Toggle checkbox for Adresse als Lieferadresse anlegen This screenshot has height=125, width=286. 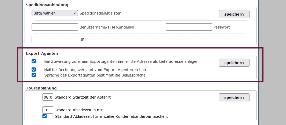coord(34,61)
